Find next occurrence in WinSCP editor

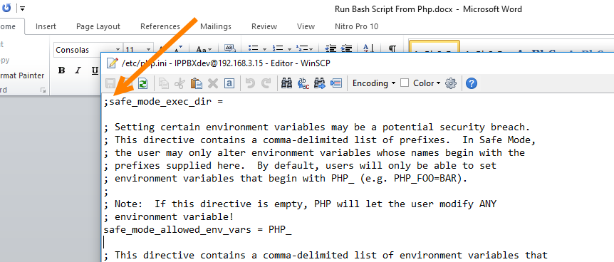pyautogui.click(x=320, y=83)
